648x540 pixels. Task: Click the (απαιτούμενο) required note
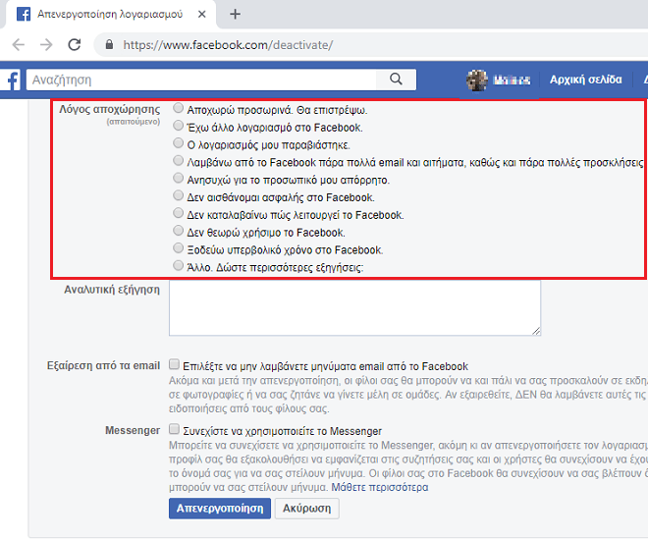(134, 122)
